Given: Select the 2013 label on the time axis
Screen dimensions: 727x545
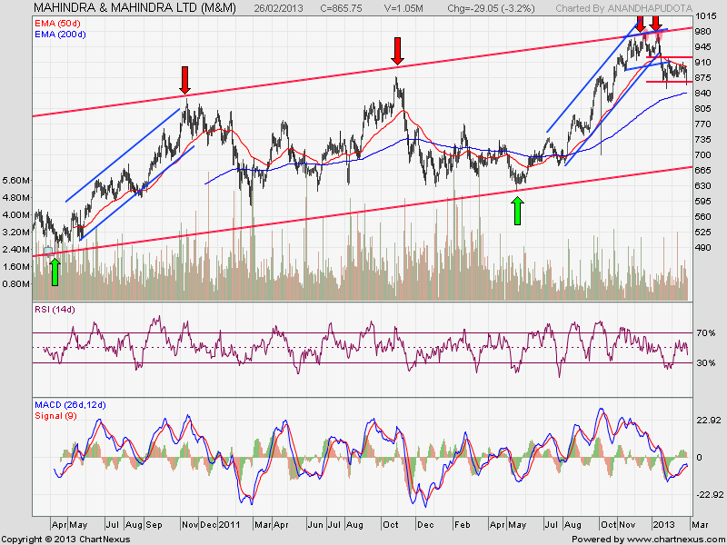Looking at the screenshot, I should click(664, 525).
